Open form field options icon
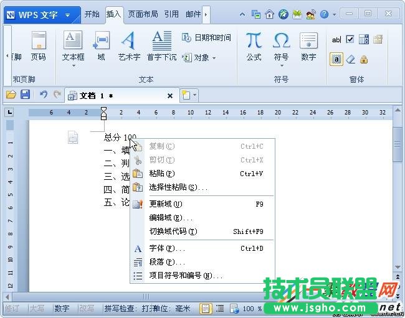 pyautogui.click(x=378, y=39)
